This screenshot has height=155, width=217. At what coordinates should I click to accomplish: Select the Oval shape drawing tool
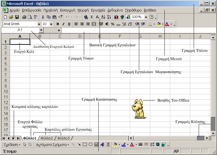point(90,144)
